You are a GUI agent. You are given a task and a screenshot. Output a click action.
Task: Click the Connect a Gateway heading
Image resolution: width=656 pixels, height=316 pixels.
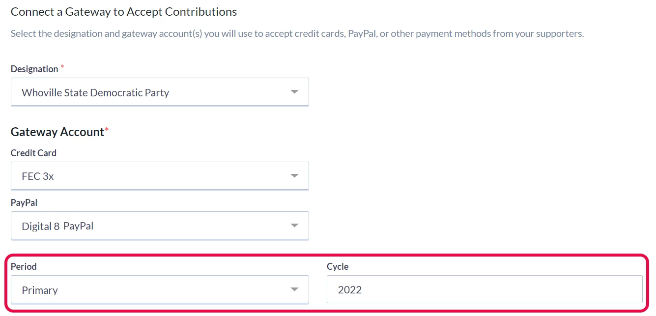tap(123, 11)
